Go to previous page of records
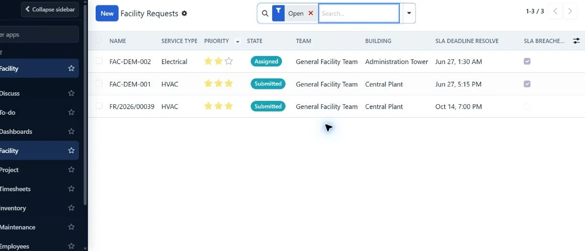Image resolution: width=585 pixels, height=251 pixels. pos(555,11)
